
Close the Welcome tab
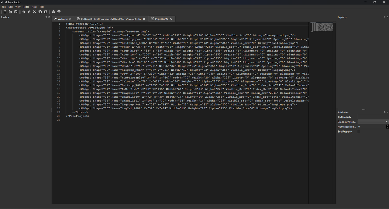pos(70,19)
